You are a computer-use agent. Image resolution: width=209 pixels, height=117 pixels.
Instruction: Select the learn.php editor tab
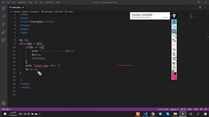[16, 7]
